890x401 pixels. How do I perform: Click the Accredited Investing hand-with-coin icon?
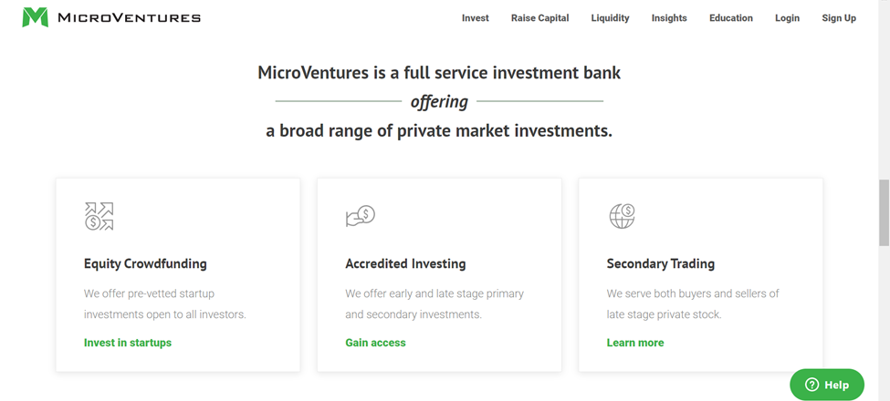pyautogui.click(x=361, y=216)
